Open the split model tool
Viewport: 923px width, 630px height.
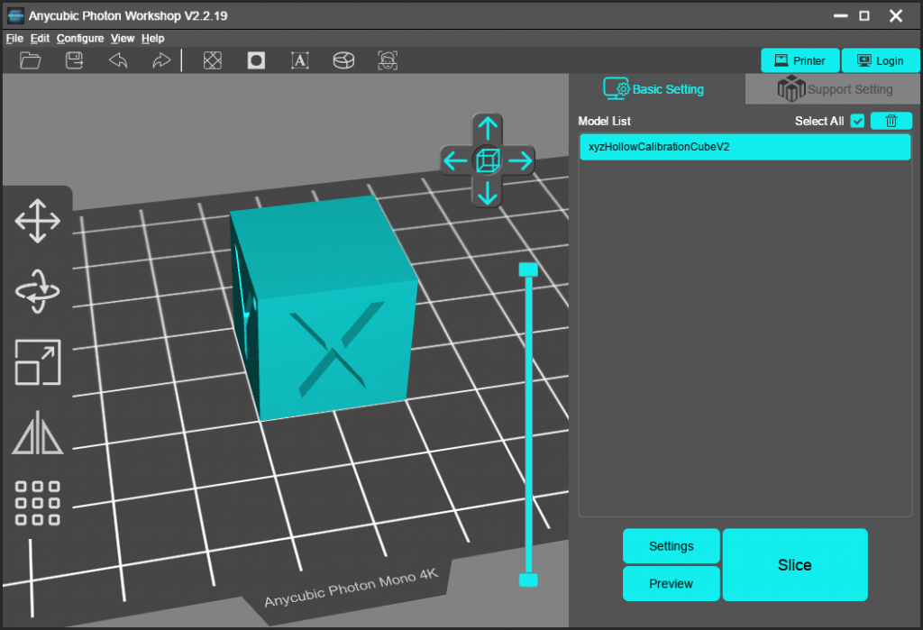(343, 60)
